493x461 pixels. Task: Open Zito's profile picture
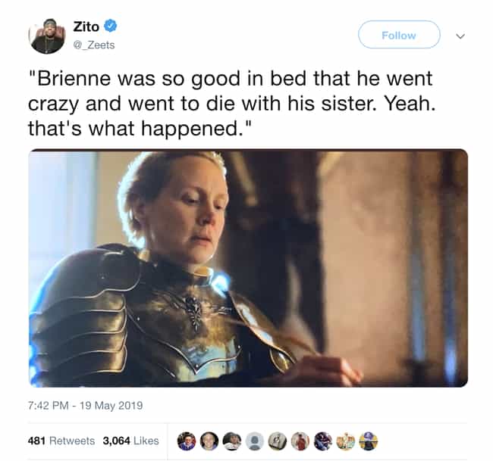[x=47, y=36]
